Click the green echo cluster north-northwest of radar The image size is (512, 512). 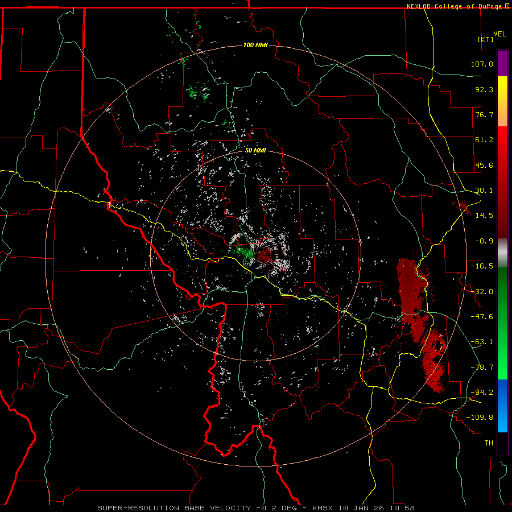[x=199, y=92]
